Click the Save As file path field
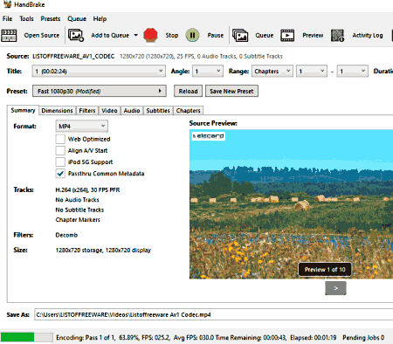The height and width of the screenshot is (344, 393). point(214,314)
